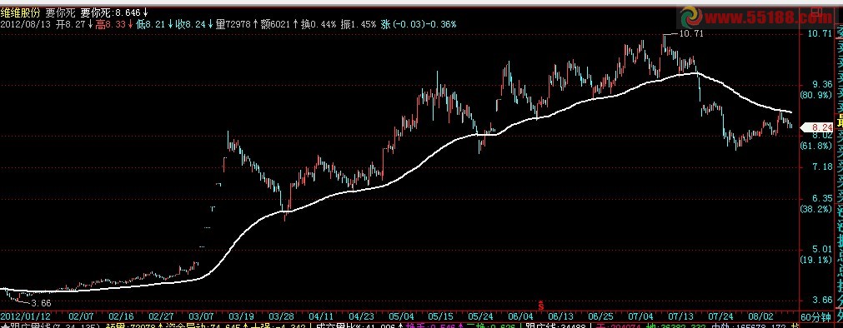
Task: Click the 成交界比 indicator text at bottom
Action: (334, 326)
